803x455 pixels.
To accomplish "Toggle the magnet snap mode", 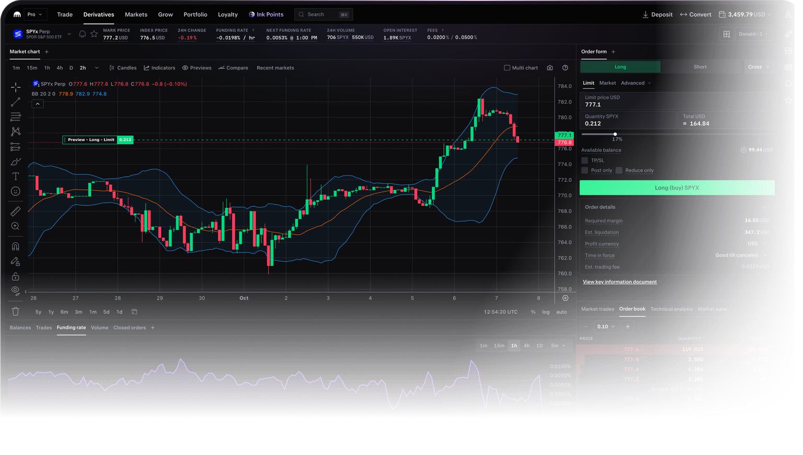I will [x=16, y=246].
